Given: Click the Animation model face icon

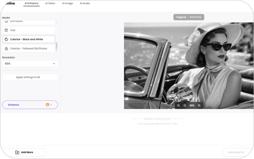Looking at the screenshot, I should coord(6,21).
